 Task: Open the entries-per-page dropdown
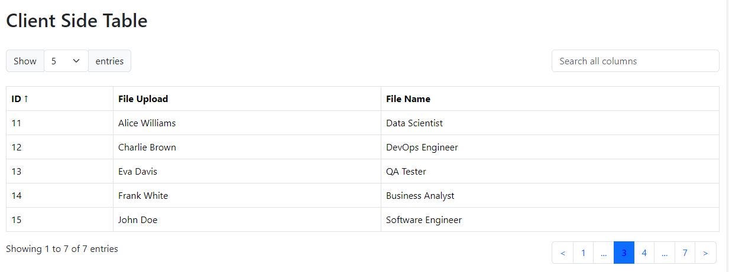(66, 61)
